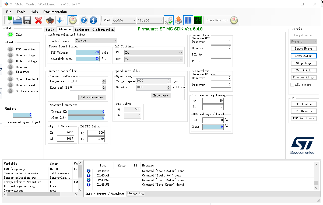Click the connect/disconnect plug icon
This screenshot has height=205, width=323.
[x=169, y=20]
